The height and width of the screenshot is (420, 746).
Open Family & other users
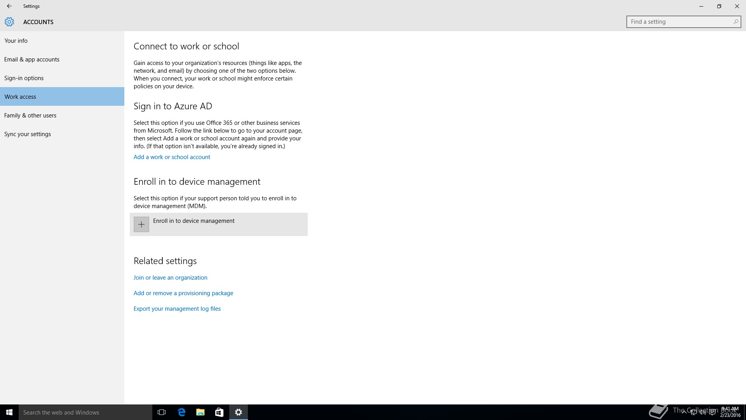(x=62, y=115)
